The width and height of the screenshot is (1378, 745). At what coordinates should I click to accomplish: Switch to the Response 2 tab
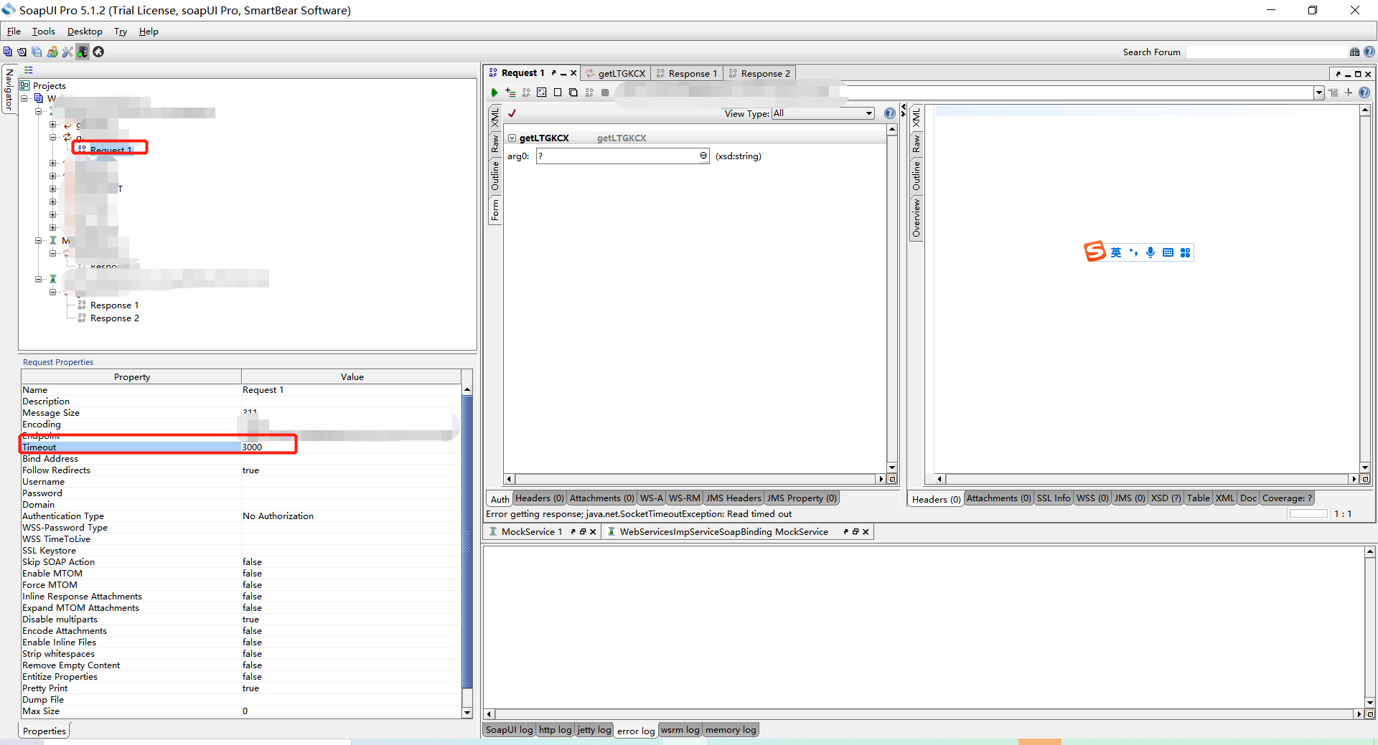pos(759,73)
